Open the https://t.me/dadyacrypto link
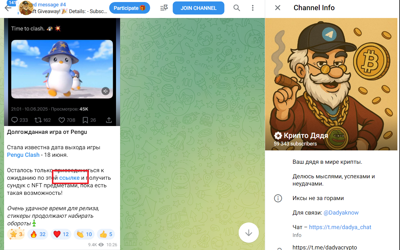 tap(325, 247)
